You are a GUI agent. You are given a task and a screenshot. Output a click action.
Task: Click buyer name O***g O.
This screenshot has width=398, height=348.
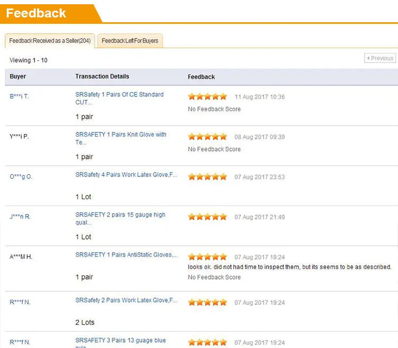coord(21,176)
